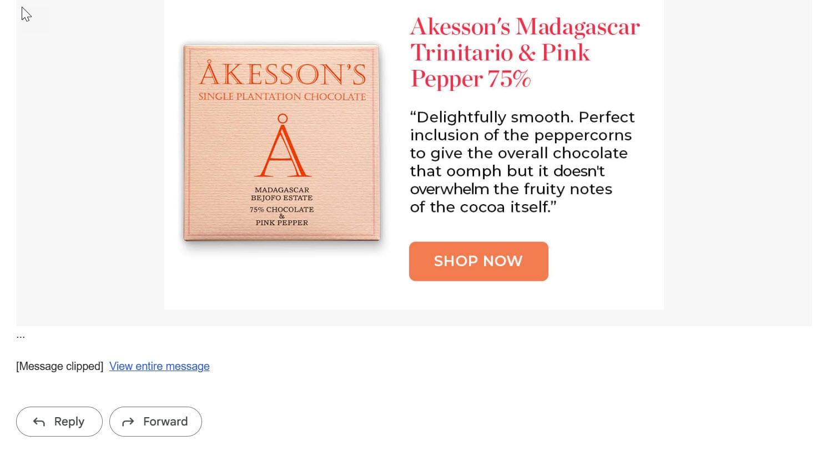Click the Reply arrow icon
The image size is (826, 456).
(39, 422)
